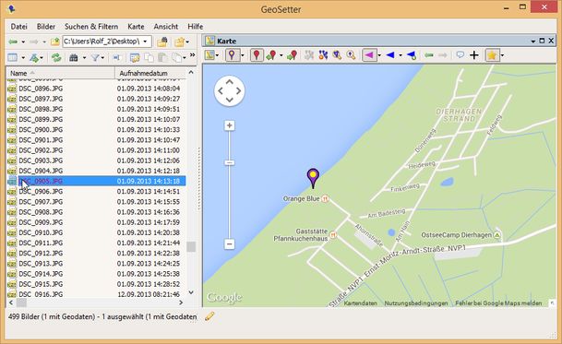Click the file list horizontal scrollbar thumb
The height and width of the screenshot is (344, 562).
click(21, 302)
